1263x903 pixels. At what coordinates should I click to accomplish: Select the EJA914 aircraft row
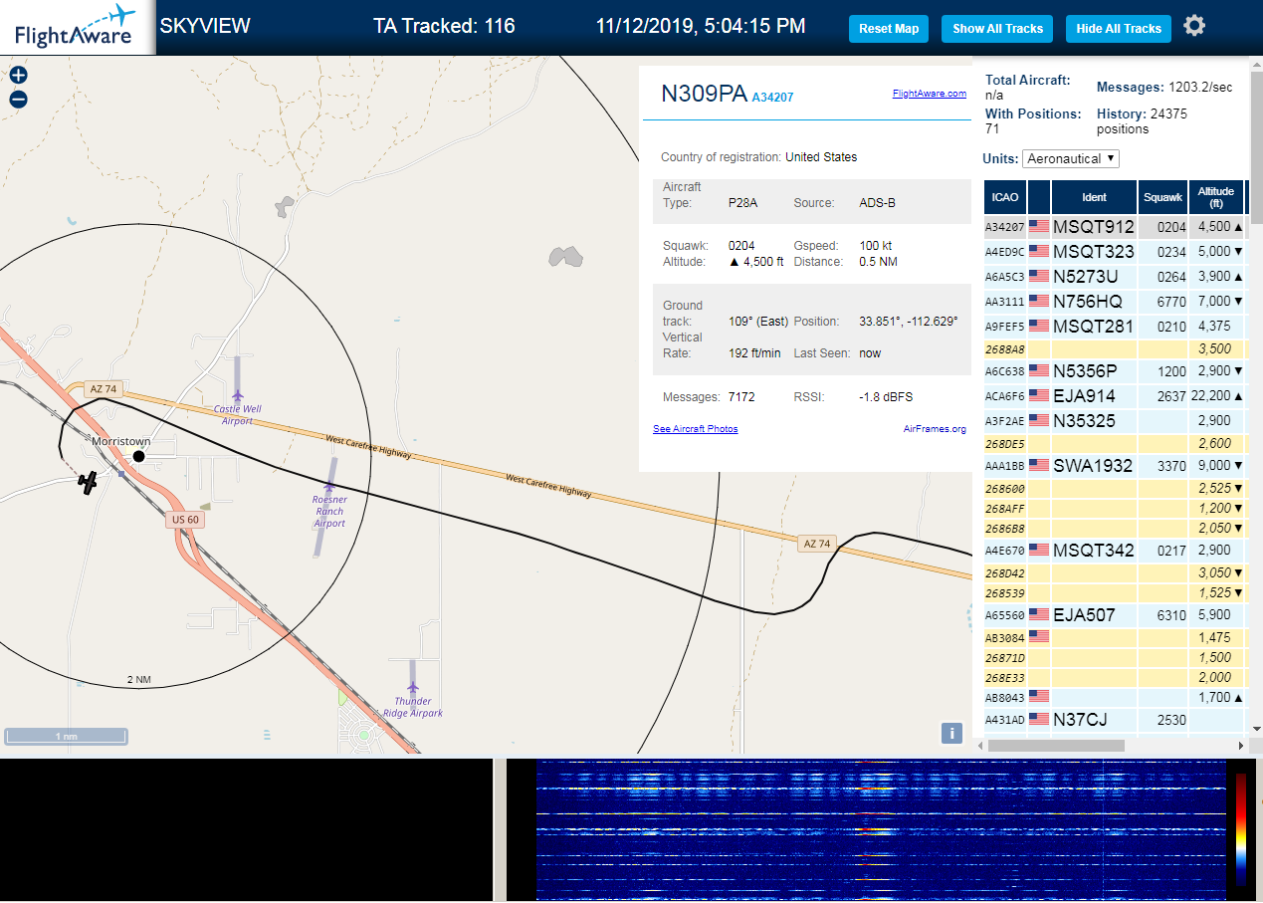click(x=1115, y=396)
